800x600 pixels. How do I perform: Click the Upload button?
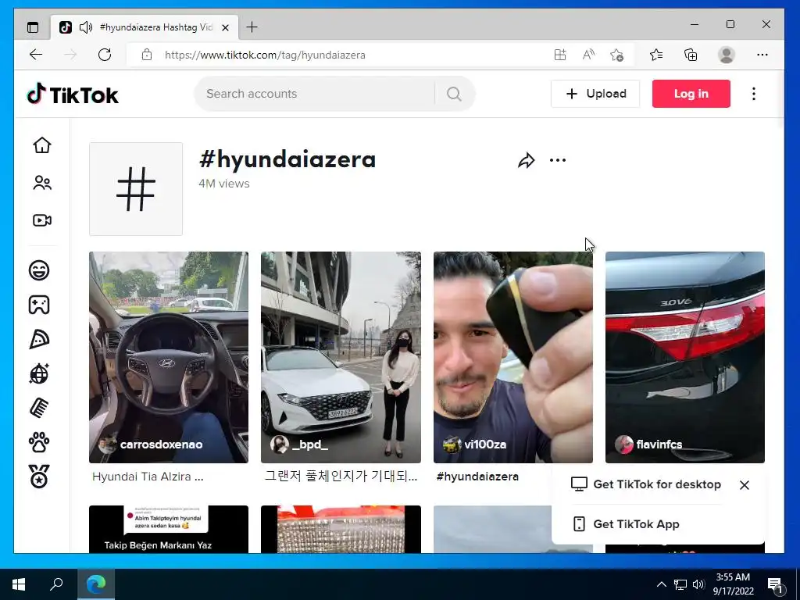tap(595, 94)
